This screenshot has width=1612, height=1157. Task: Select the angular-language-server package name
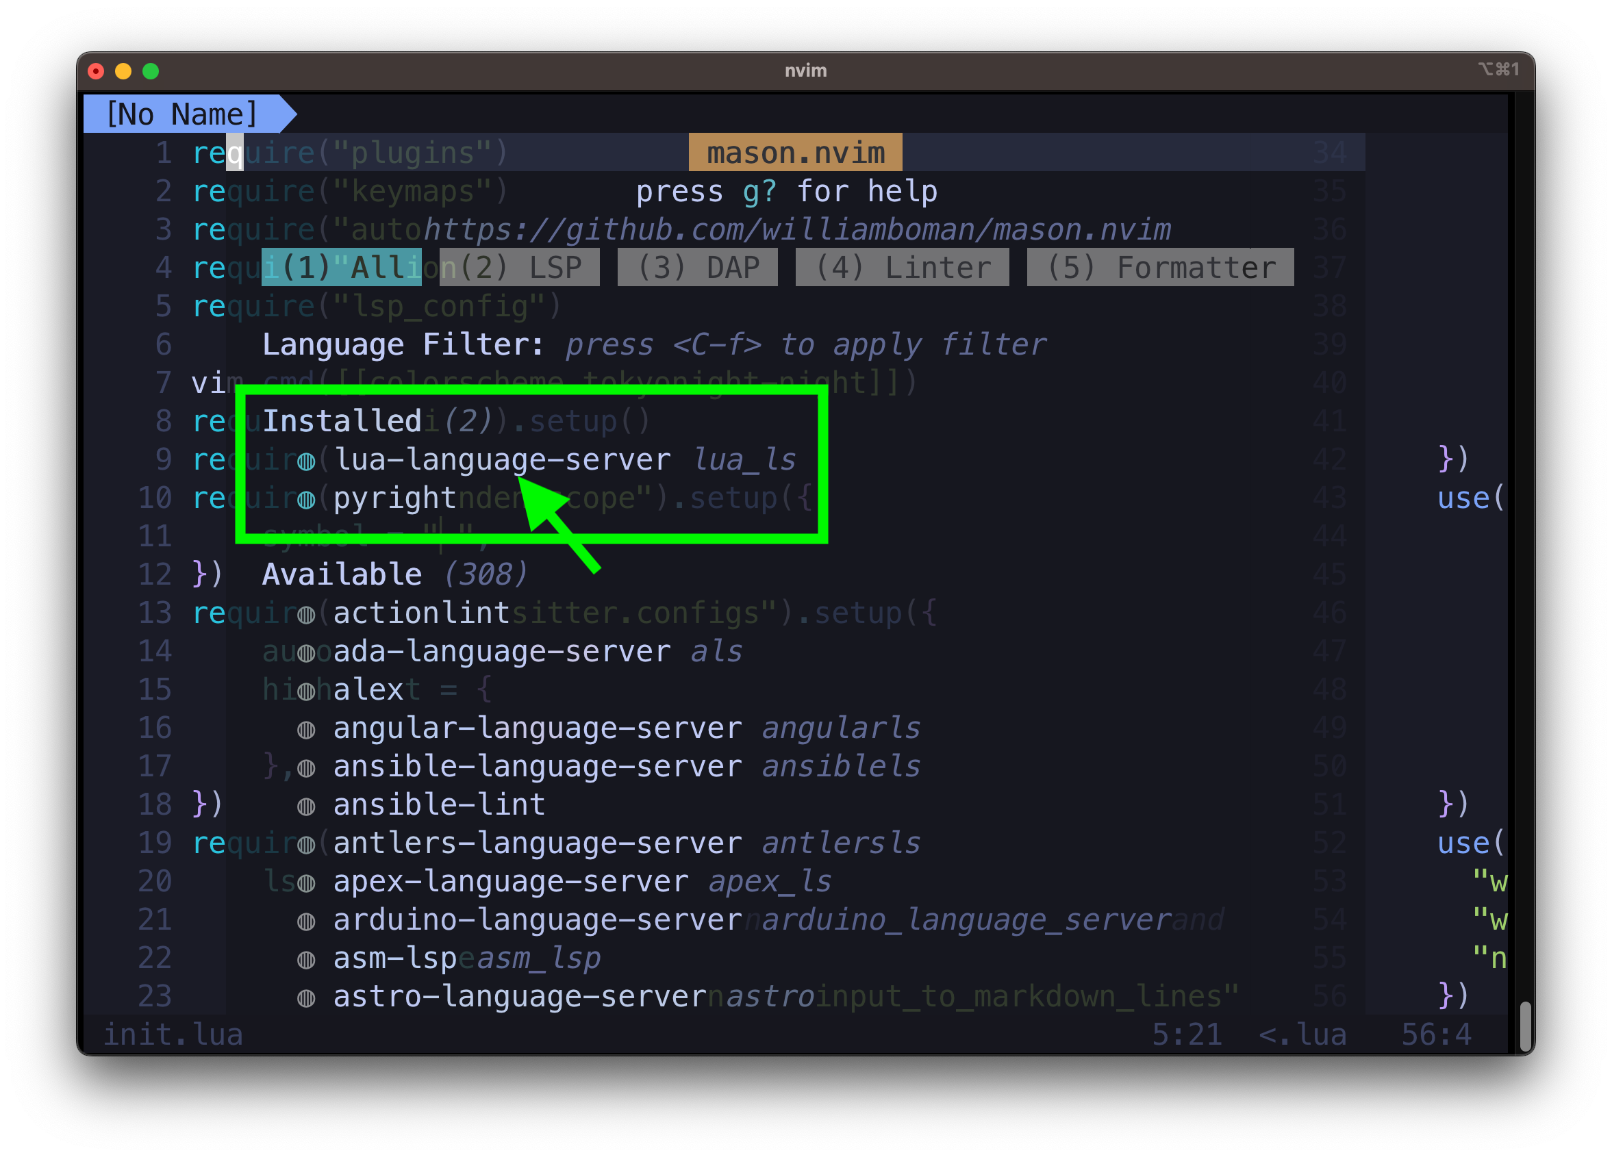pyautogui.click(x=538, y=728)
